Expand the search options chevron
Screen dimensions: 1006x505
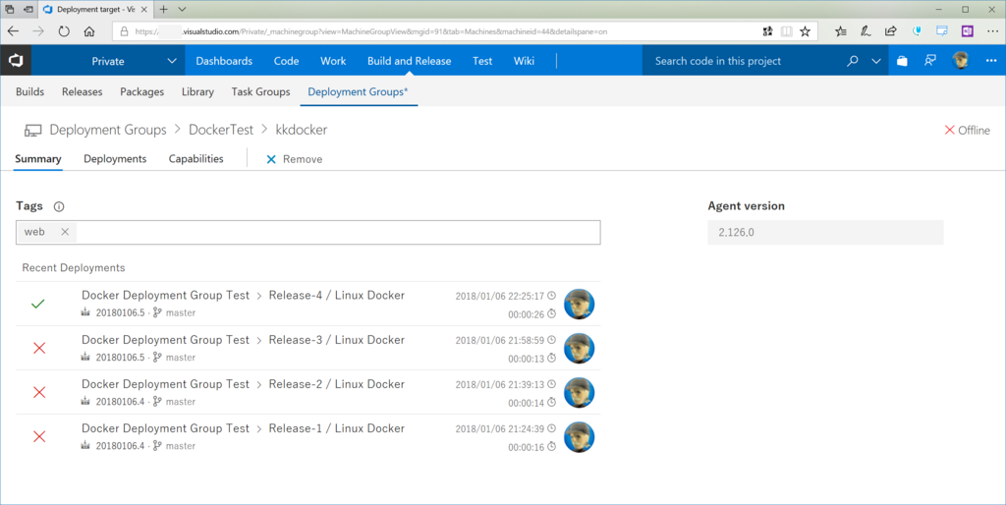click(x=875, y=61)
